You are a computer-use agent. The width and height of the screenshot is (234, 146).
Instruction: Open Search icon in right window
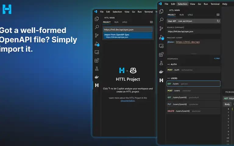pos(161,20)
